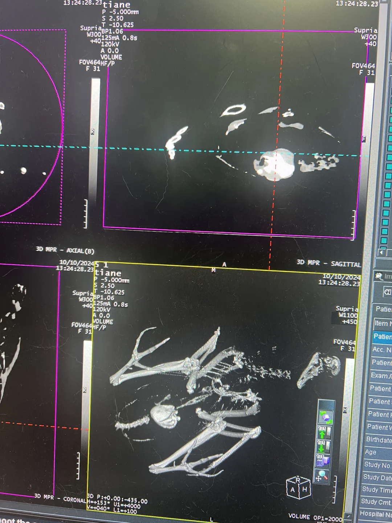
Task: Click the '125mA 0.8s' text in the sagittal view
Action: [119, 38]
